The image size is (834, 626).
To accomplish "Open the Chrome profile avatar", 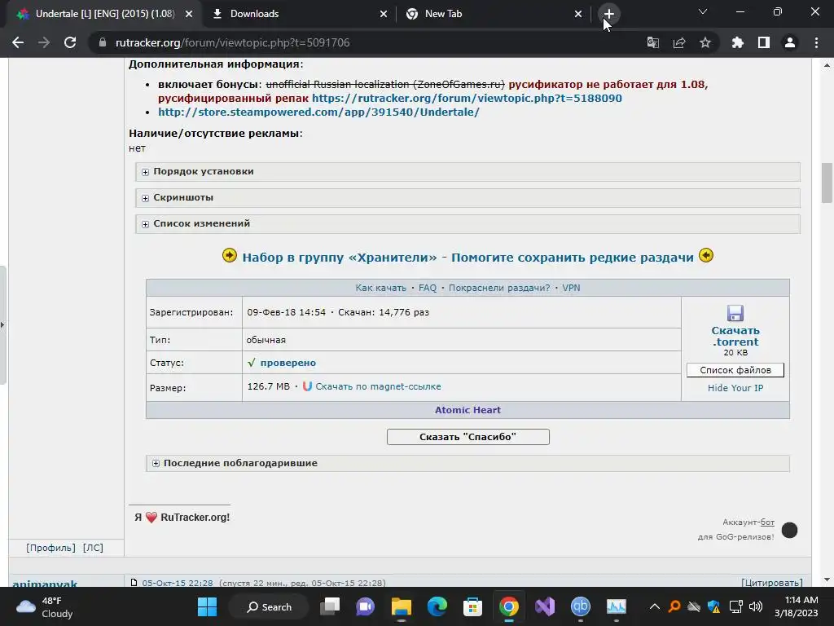I will (790, 42).
